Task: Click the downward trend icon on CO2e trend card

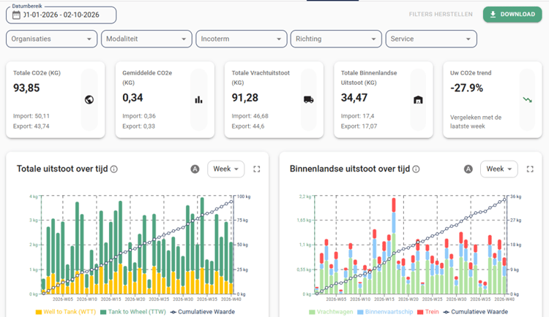Action: pos(527,100)
